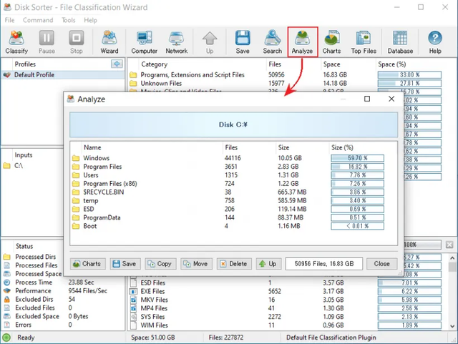Open the Database tool
458x344 pixels.
400,42
